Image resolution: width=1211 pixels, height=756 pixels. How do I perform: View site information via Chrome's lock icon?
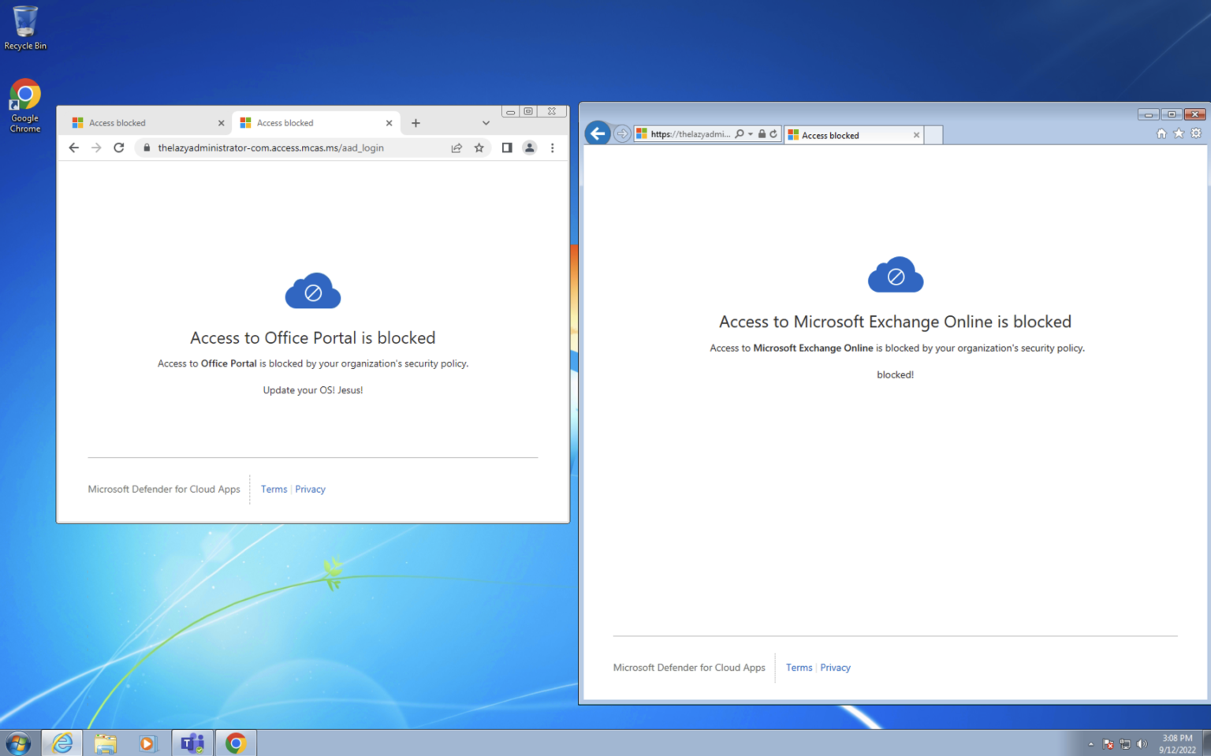(147, 147)
